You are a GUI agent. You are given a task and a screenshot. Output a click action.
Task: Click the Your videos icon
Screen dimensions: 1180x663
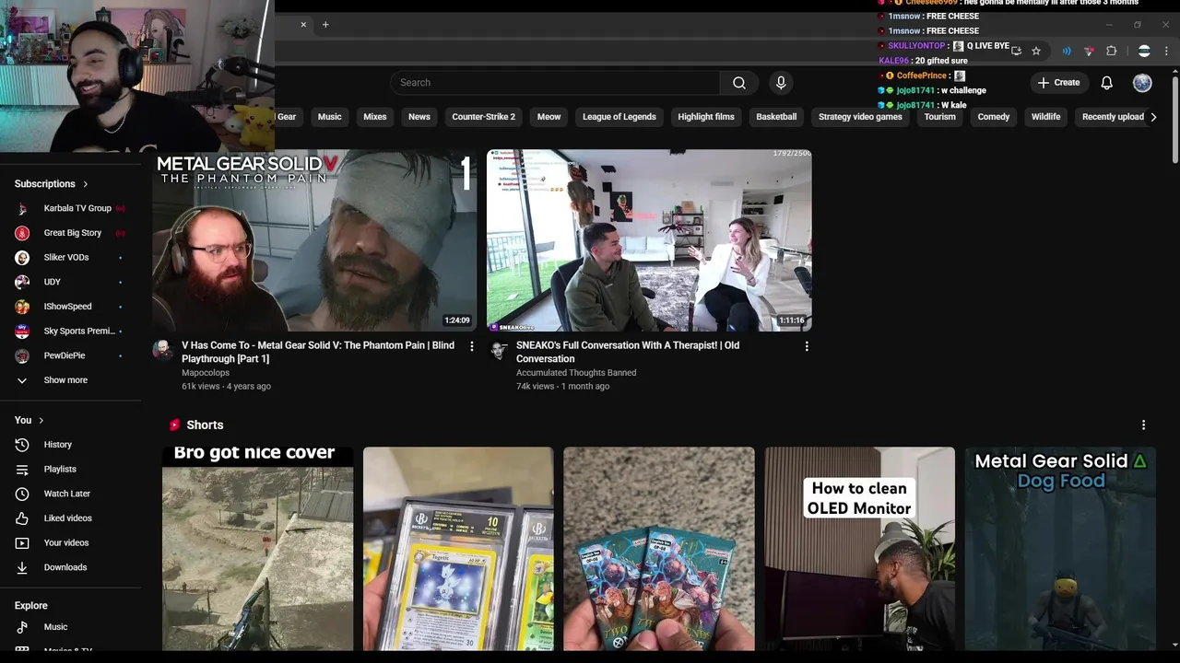(22, 543)
